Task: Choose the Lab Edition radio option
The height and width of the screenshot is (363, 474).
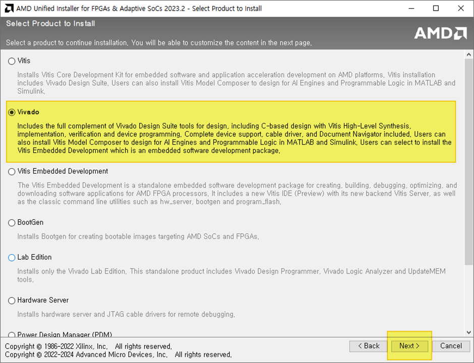Action: tap(12, 258)
